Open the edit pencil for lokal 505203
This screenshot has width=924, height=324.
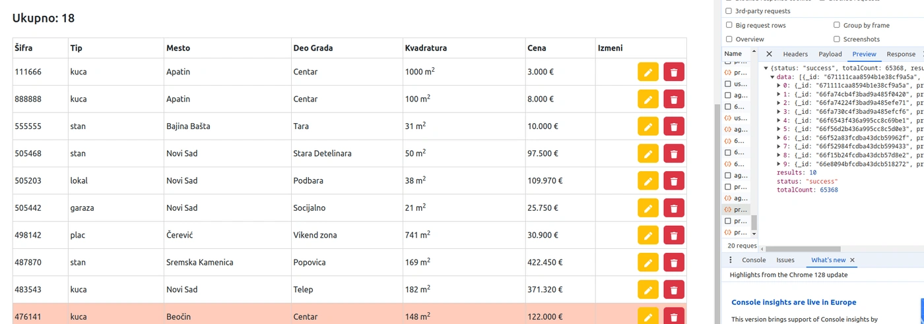tap(648, 181)
